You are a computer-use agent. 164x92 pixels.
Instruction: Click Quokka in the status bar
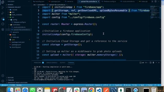[19, 85]
